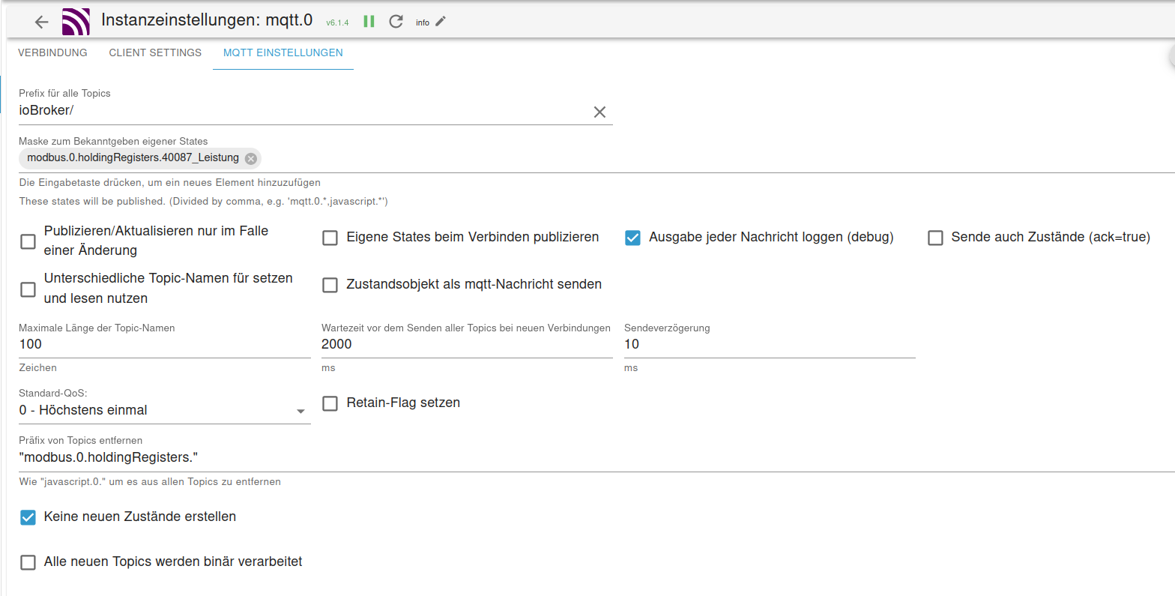
Task: Pause the mqtt.0 instance
Action: 369,22
